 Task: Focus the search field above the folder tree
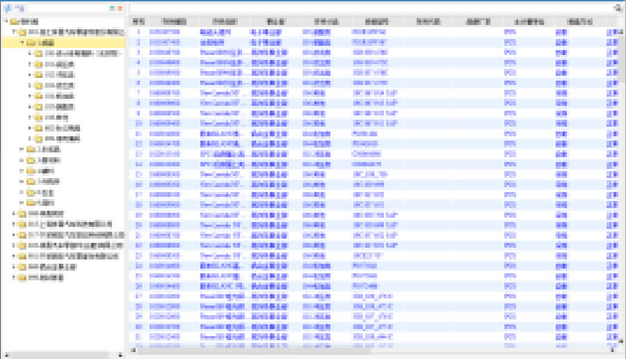(x=68, y=8)
